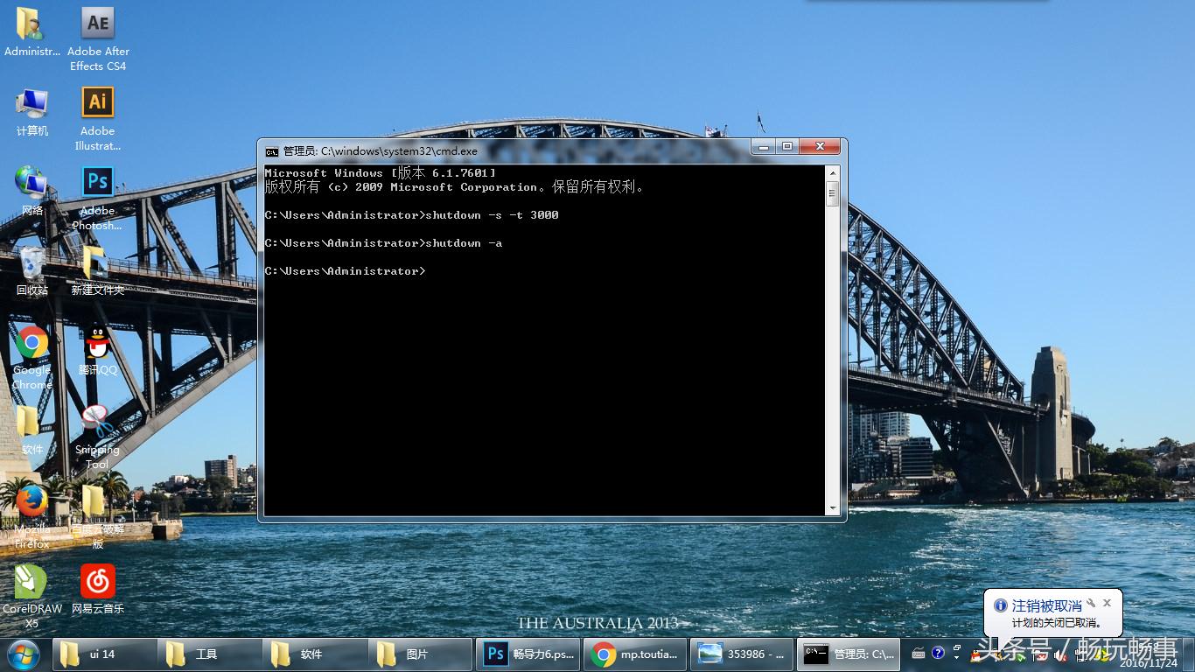1195x672 pixels.
Task: Open the 图片 folder on the taskbar
Action: click(420, 654)
